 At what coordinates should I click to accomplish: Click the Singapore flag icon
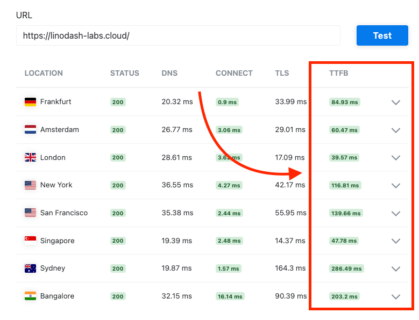tap(30, 241)
